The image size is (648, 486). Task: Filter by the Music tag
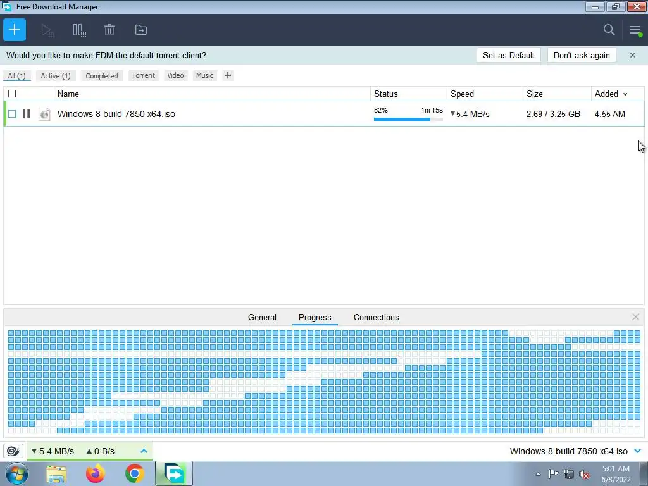(x=204, y=75)
